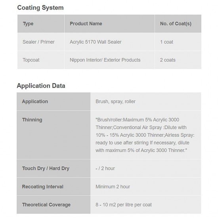Viewport: 218px width, 218px height.
Task: Click the 8 - 10 m2 coverage value
Action: tap(123, 205)
